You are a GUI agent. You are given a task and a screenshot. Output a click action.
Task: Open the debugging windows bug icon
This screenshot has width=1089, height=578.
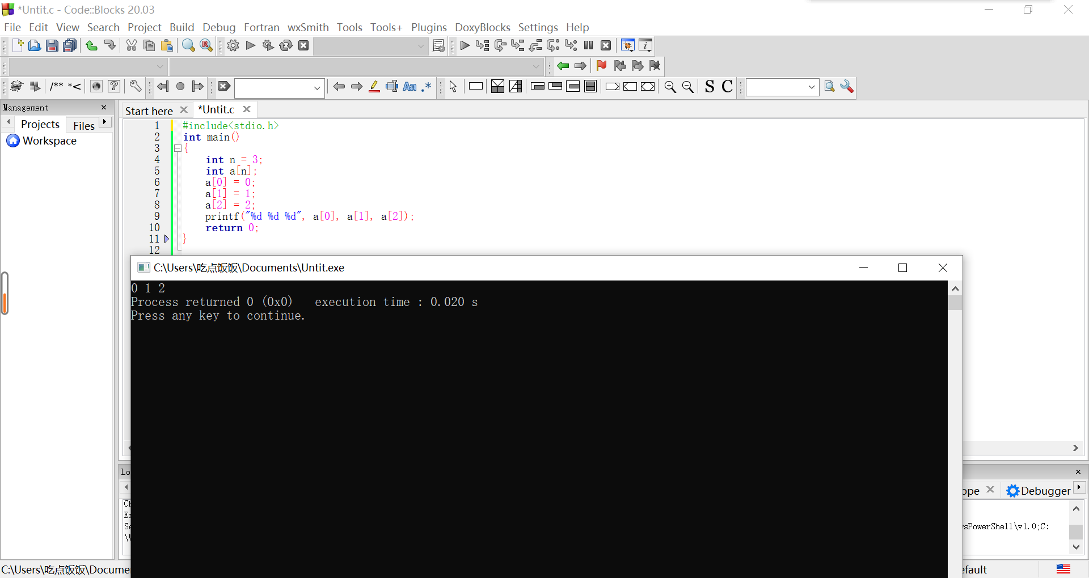coord(628,45)
